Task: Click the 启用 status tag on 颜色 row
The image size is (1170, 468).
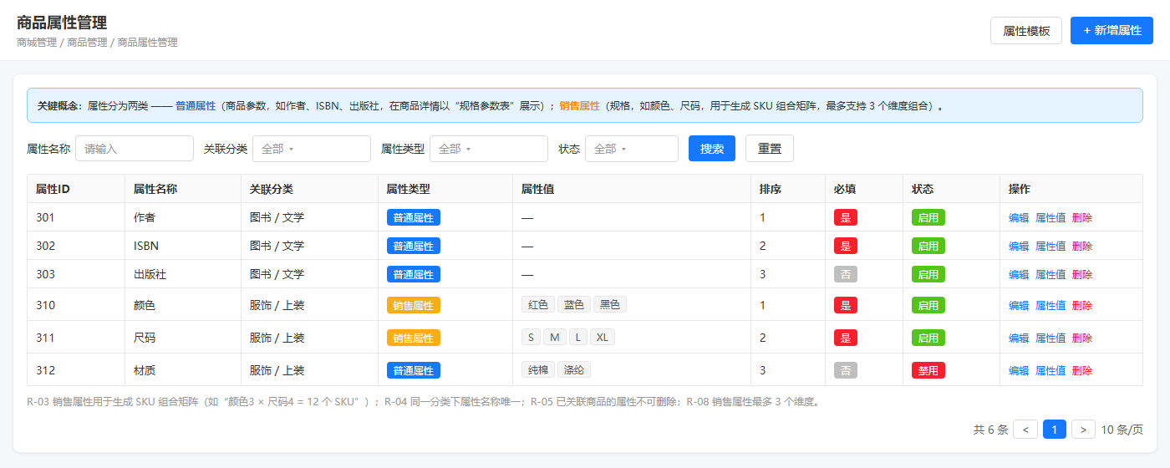Action: click(x=928, y=305)
